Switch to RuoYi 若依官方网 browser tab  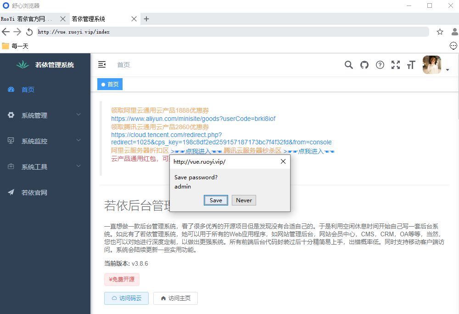tap(26, 19)
